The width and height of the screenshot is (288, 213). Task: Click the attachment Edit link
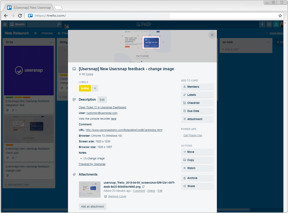tap(160, 191)
